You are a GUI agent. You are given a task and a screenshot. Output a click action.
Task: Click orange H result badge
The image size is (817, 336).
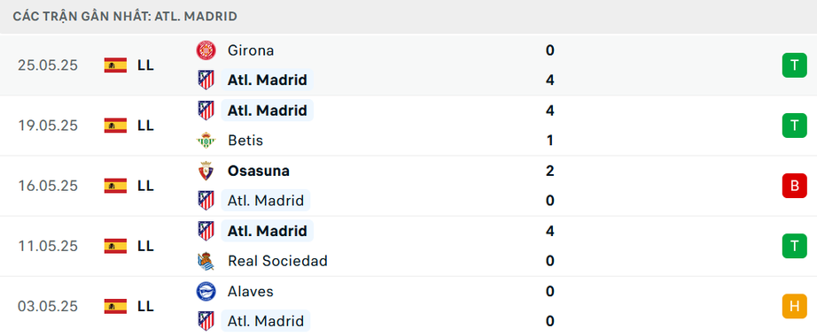[794, 306]
